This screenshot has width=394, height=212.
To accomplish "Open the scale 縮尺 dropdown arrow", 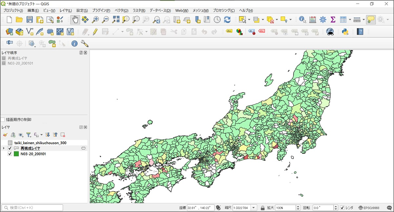I will 254,208.
